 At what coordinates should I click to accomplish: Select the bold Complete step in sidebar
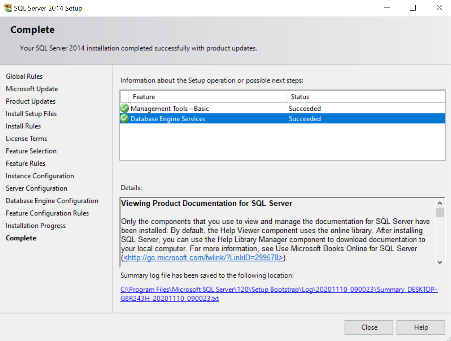(21, 238)
